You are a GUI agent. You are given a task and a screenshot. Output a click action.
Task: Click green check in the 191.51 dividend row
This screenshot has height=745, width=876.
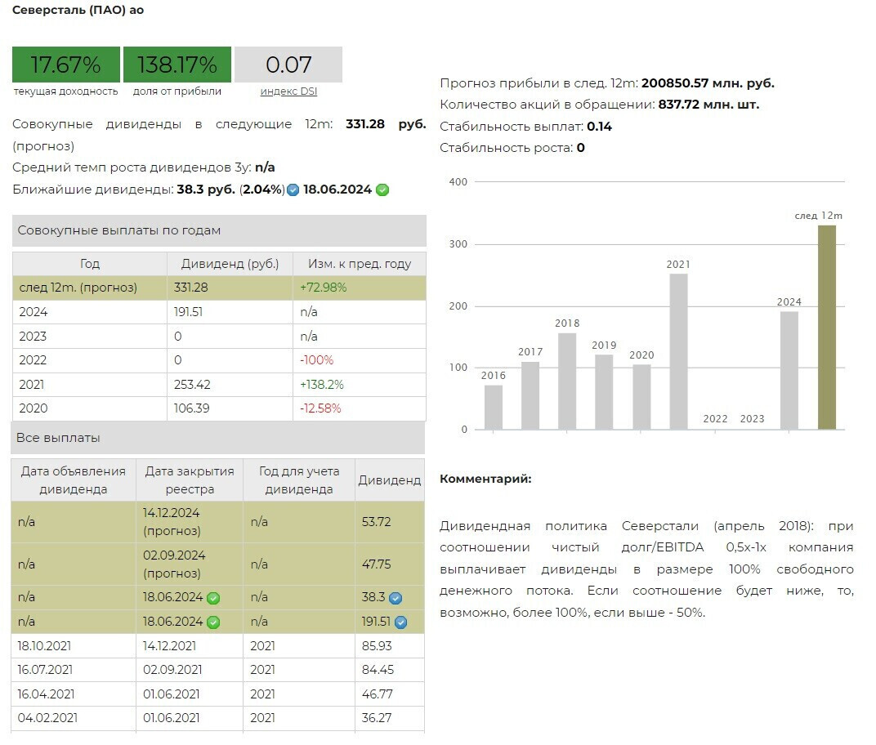(213, 622)
